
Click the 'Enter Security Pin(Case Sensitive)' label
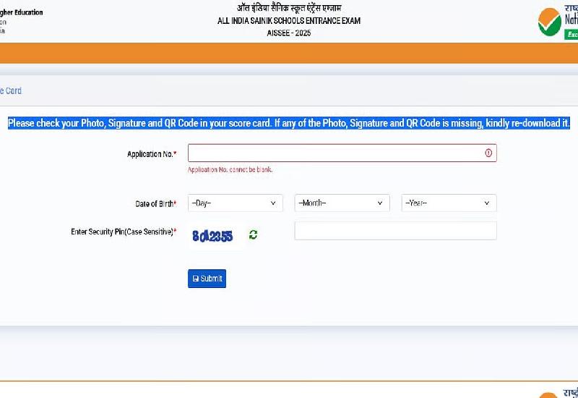point(124,232)
